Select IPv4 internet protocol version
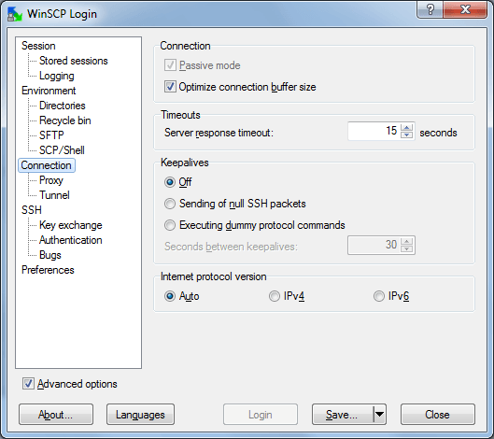The width and height of the screenshot is (494, 439). point(275,296)
